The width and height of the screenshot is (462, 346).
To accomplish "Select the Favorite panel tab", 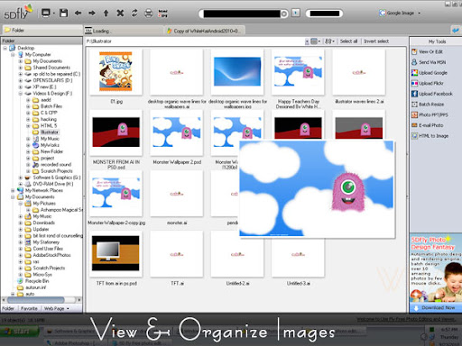I will [x=29, y=308].
